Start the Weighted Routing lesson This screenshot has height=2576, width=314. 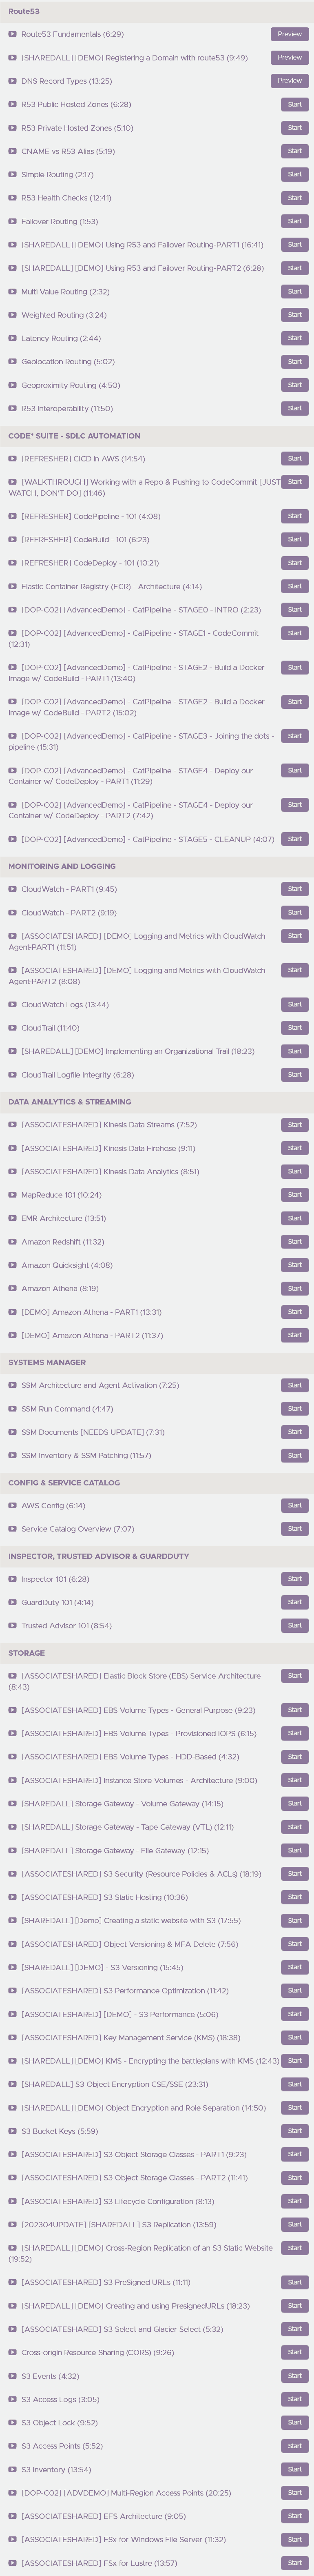(x=295, y=315)
